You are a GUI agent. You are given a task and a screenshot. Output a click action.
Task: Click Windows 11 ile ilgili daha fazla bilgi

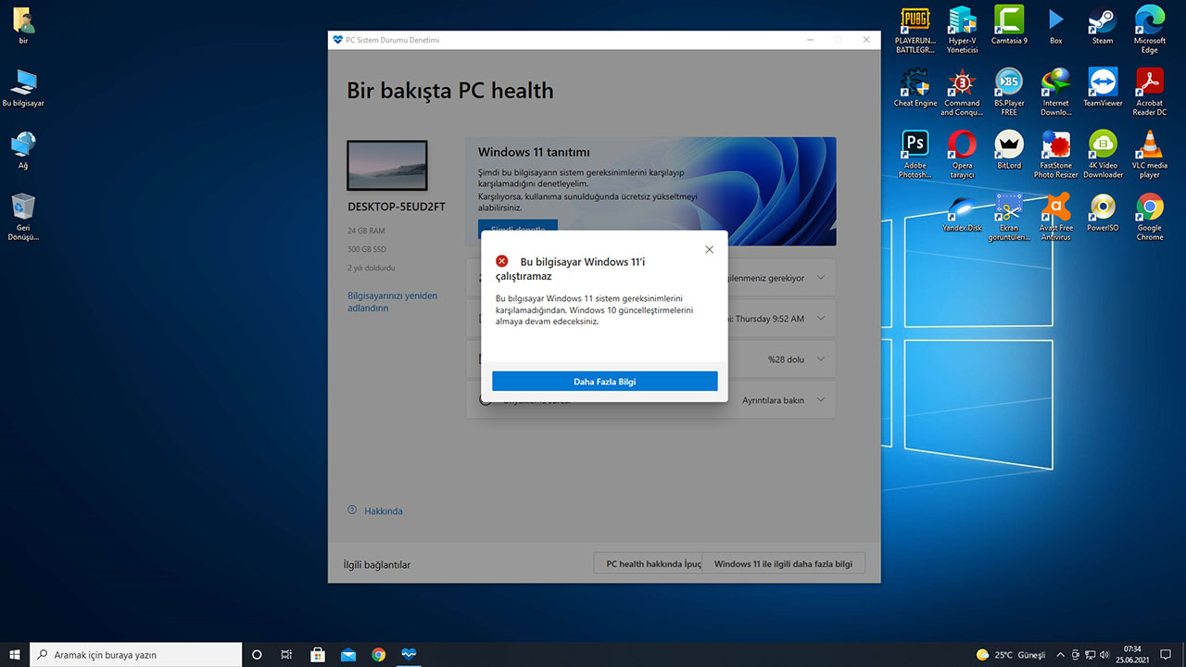783,563
